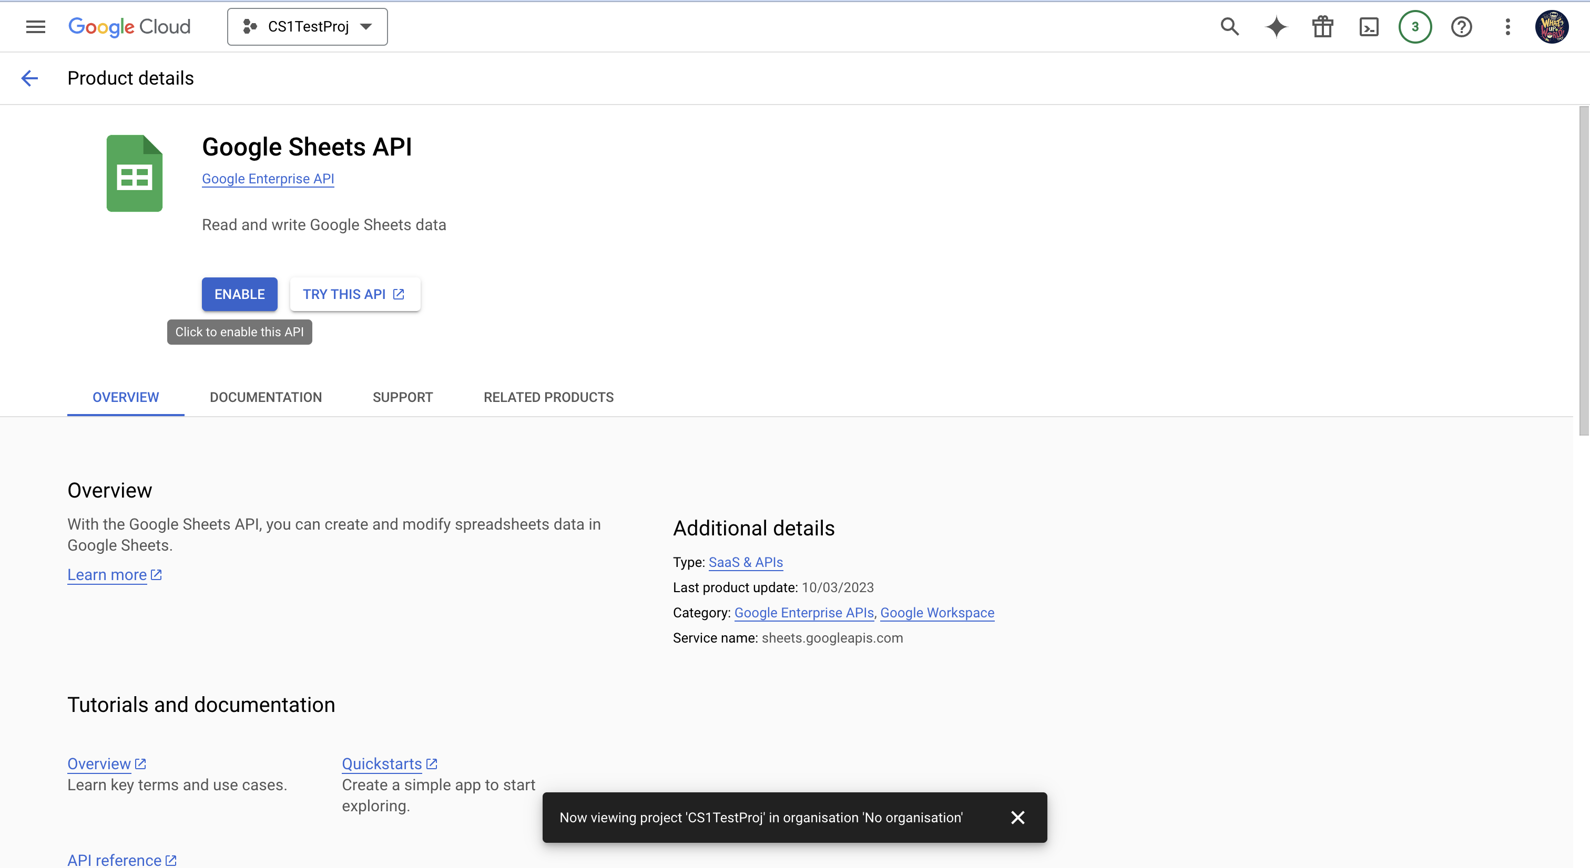Image resolution: width=1590 pixels, height=868 pixels.
Task: Click the toast message about CS1TestProj
Action: (x=761, y=818)
